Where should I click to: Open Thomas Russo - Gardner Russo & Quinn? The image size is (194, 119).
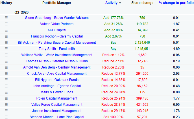[x=57, y=61]
